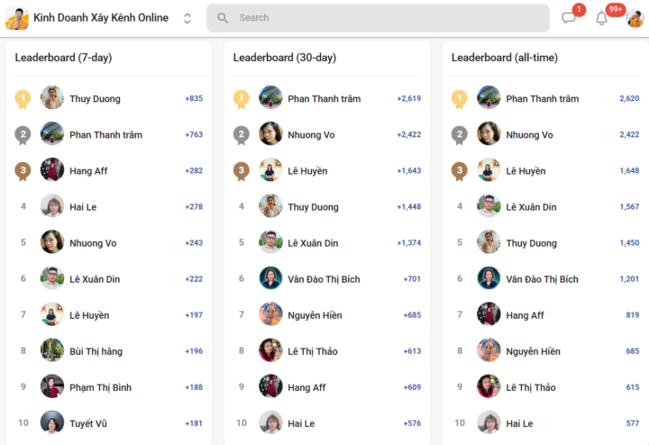Click Bùi Thị hằng's avatar
Image resolution: width=649 pixels, height=445 pixels.
52,350
